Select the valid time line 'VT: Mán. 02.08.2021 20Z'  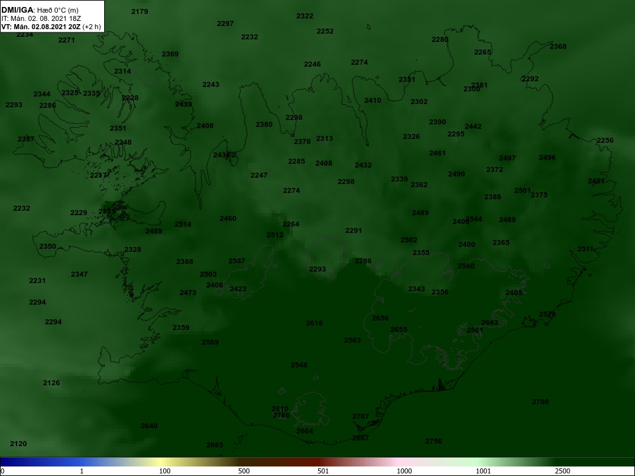[x=42, y=27]
